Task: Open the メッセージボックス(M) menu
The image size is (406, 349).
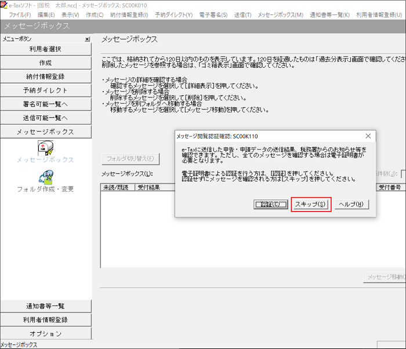Action: 280,14
